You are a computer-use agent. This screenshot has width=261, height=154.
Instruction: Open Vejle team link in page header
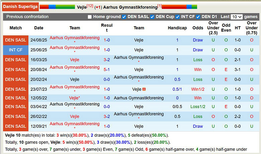click(x=81, y=7)
